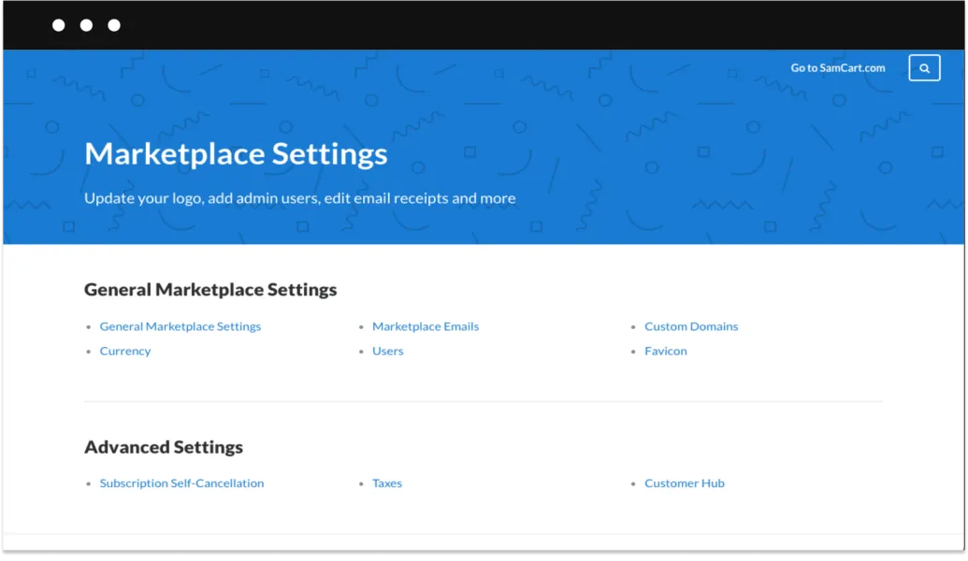Click the Advanced Settings section heading
968x561 pixels.
click(164, 447)
